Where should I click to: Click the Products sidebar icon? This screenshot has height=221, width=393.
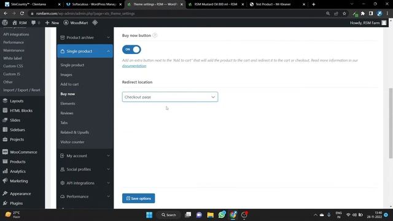coord(5,161)
